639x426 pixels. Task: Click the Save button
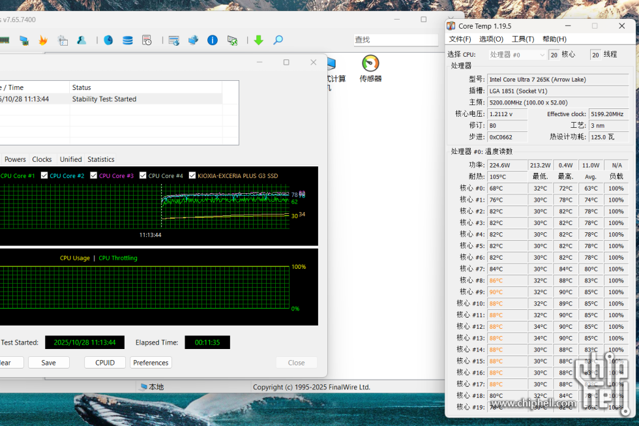point(48,363)
